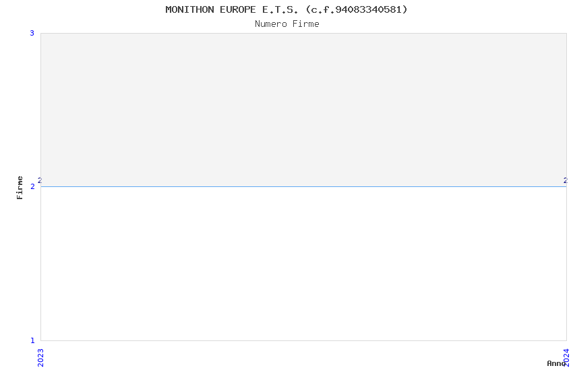Click the y-axis tick label 1
The height and width of the screenshot is (370, 573).
pos(32,340)
